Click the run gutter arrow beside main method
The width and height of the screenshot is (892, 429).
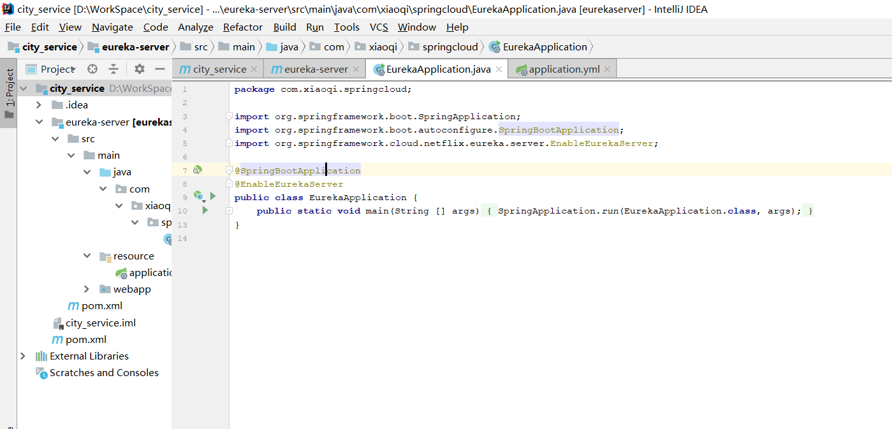205,210
